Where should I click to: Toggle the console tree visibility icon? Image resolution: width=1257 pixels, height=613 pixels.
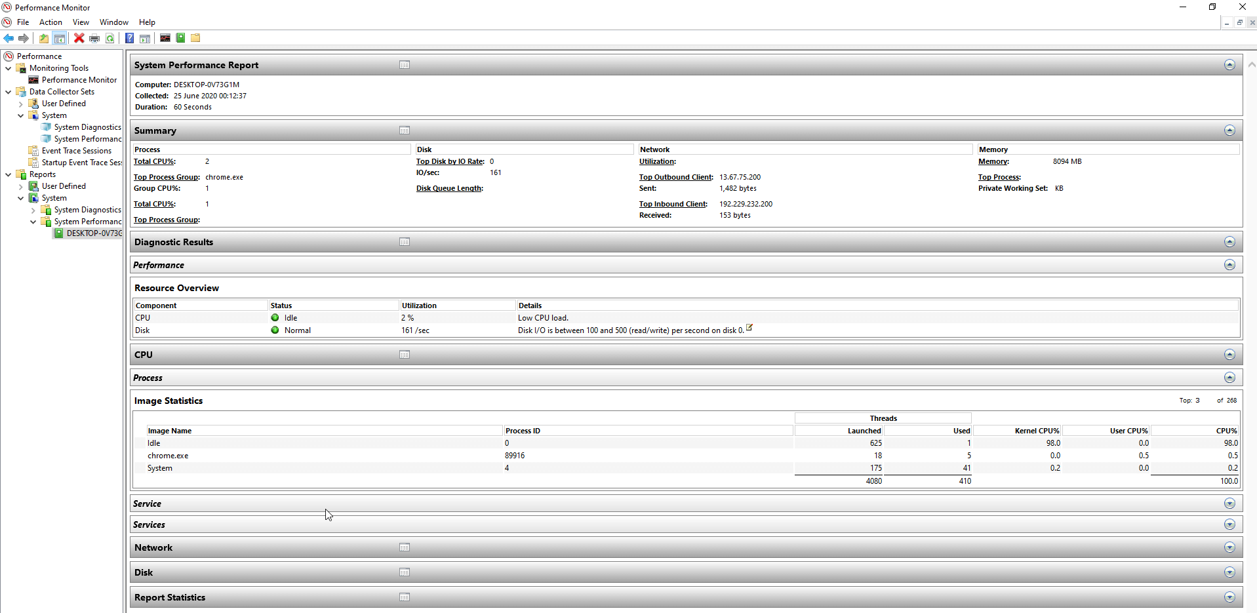[x=59, y=38]
